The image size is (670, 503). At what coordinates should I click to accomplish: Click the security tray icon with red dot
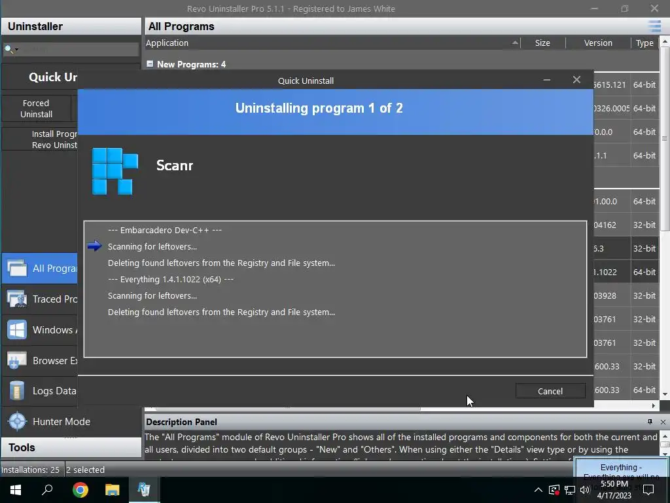(554, 490)
